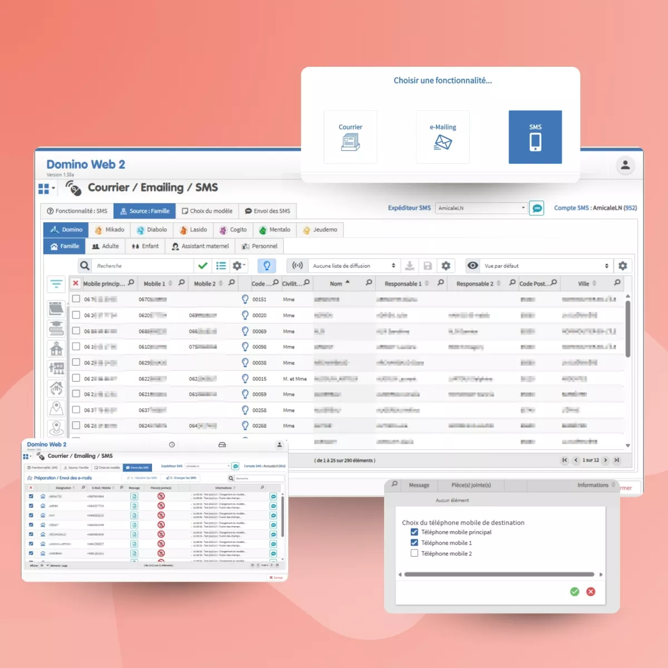
Task: Click the SMS bubble icon beside sender
Action: (537, 208)
